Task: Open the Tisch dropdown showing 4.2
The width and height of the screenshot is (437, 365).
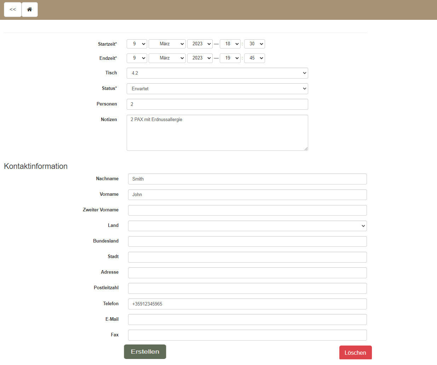Action: [x=217, y=73]
